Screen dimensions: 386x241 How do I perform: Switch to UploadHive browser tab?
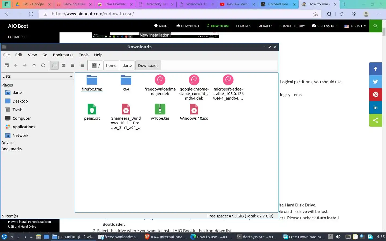point(279,4)
